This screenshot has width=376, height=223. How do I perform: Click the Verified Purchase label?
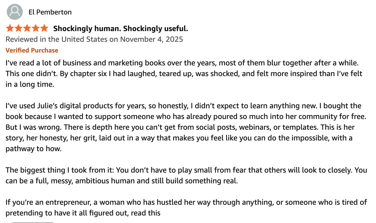(32, 50)
